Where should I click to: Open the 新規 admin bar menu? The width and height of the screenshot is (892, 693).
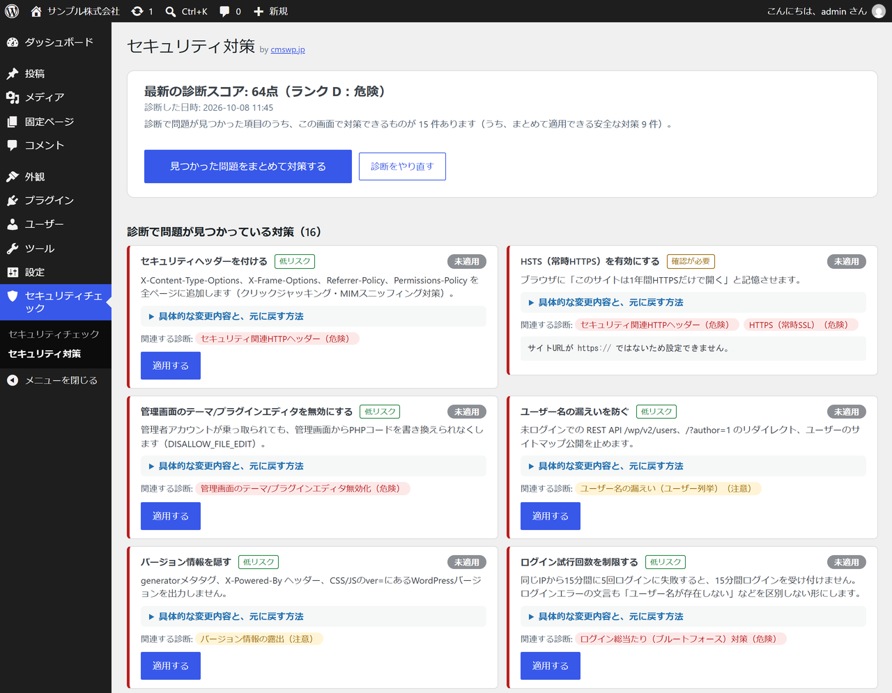(270, 11)
